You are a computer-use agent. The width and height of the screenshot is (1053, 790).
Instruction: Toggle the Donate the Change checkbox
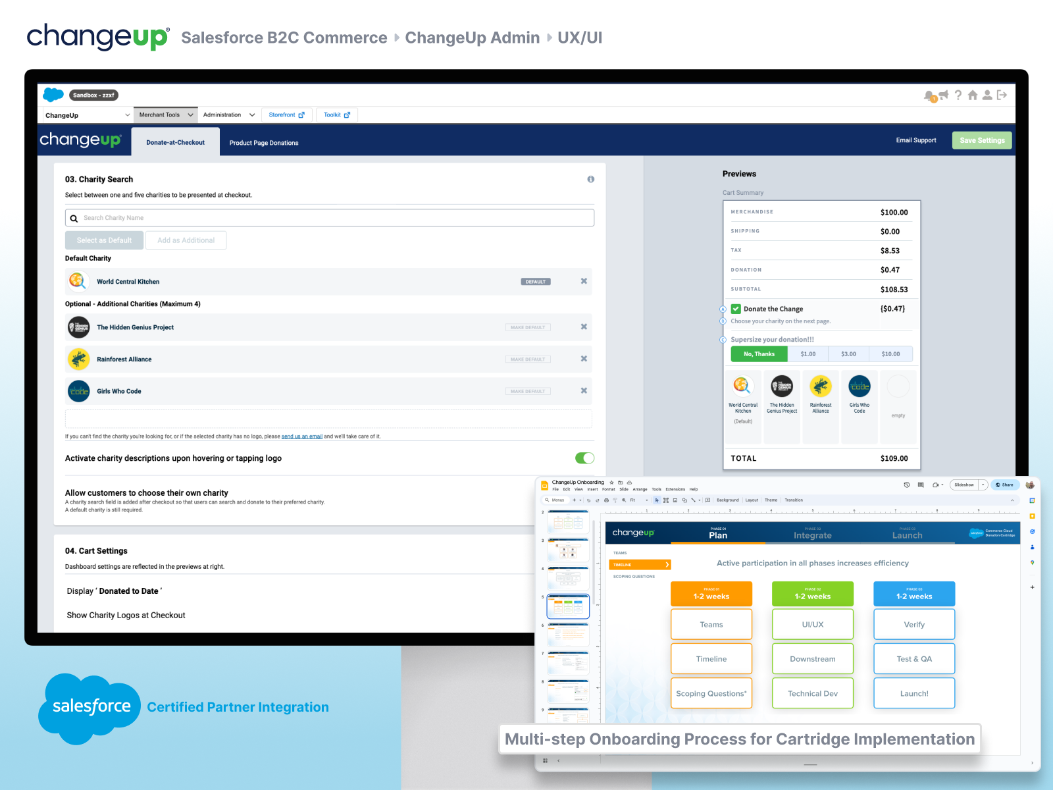tap(736, 309)
